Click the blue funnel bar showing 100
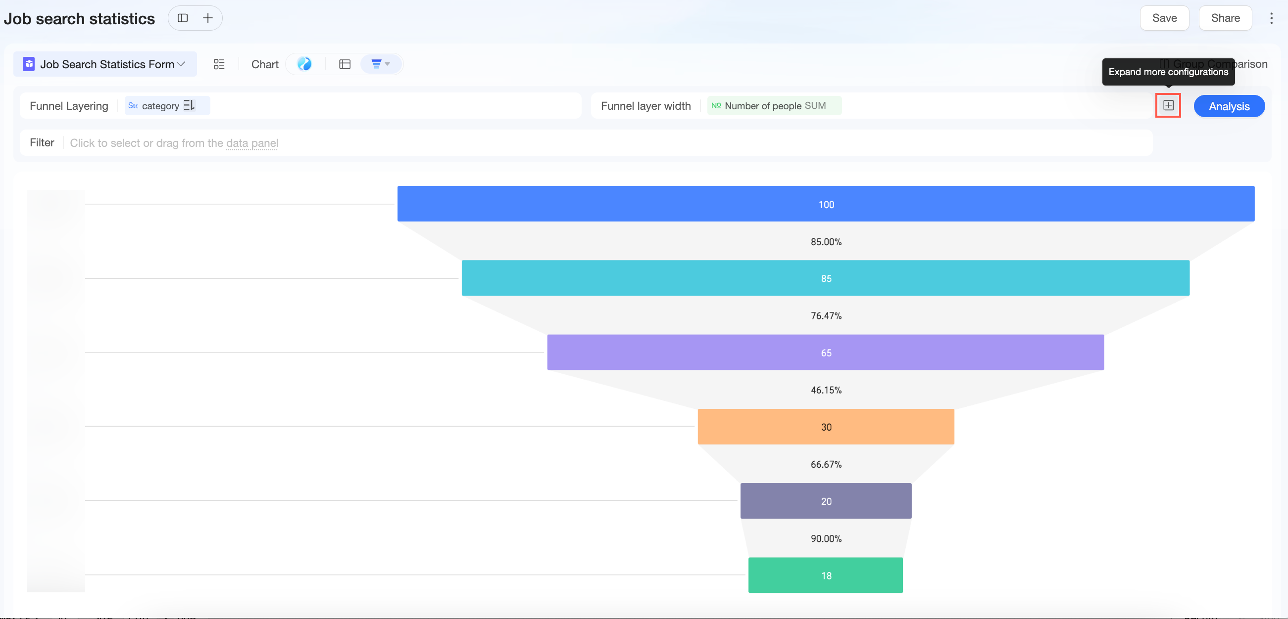Image resolution: width=1288 pixels, height=619 pixels. coord(826,204)
